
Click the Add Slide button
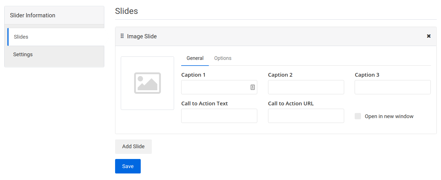point(133,146)
